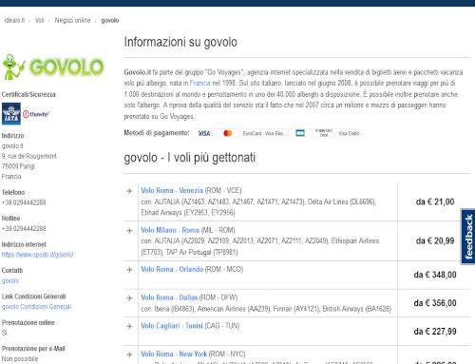Image resolution: width=475 pixels, height=364 pixels.
Task: Click the Mastercard Debit payment label
Action: [x=324, y=133]
